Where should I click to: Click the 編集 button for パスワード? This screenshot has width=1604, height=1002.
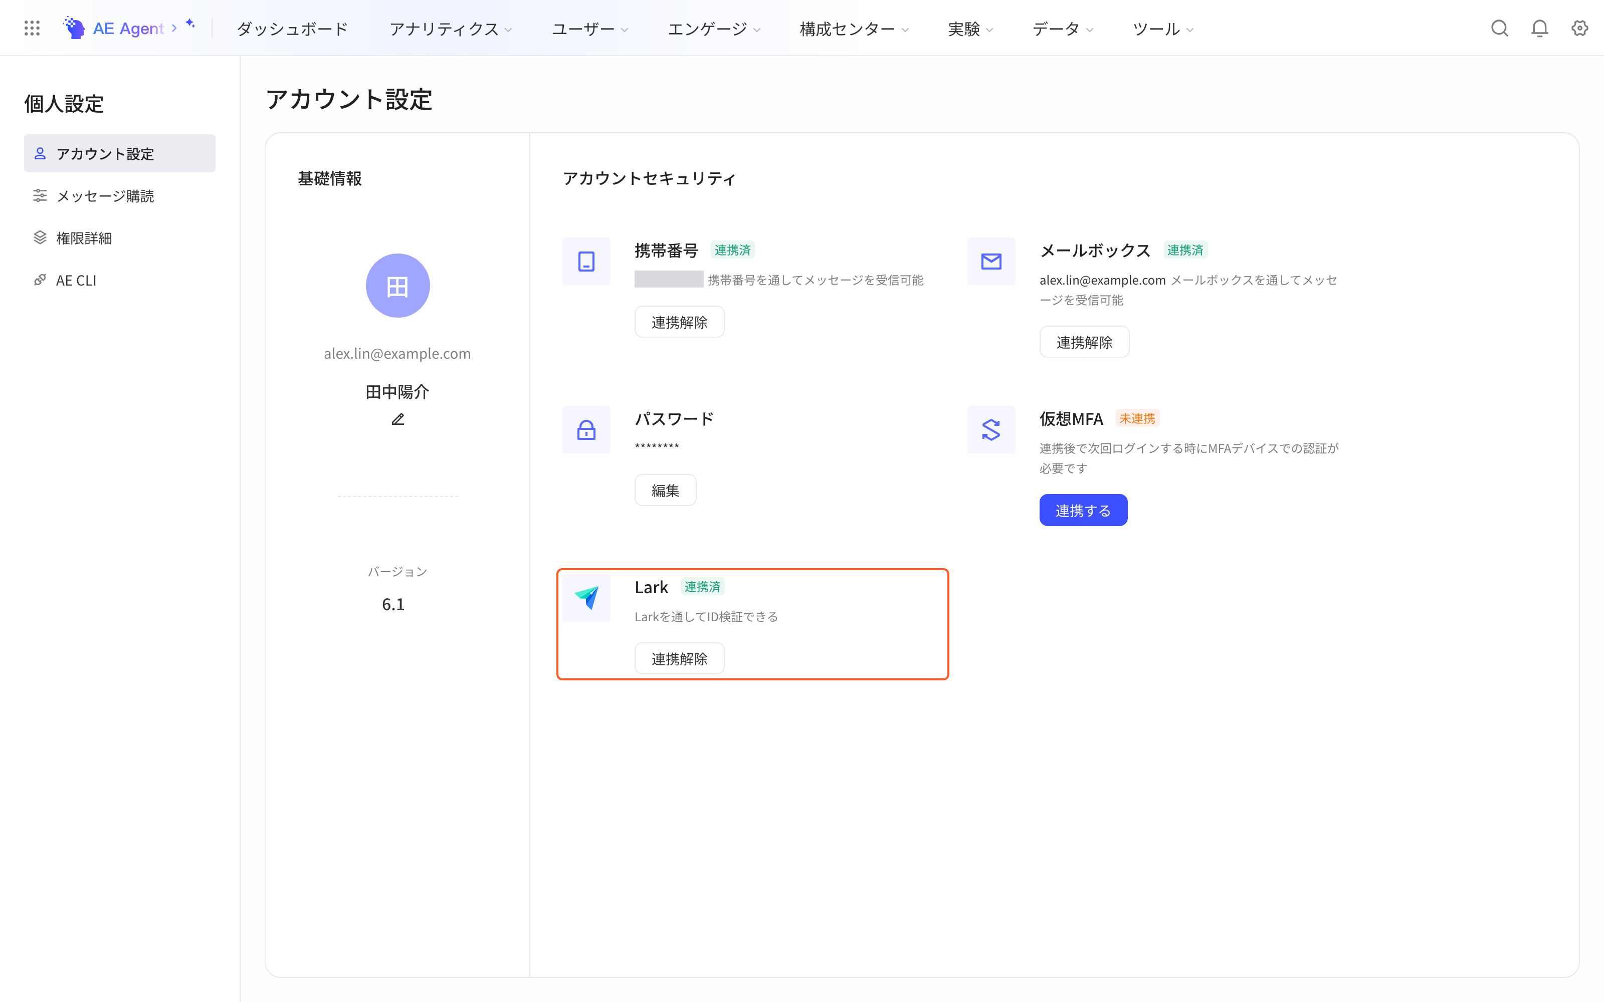(x=666, y=490)
